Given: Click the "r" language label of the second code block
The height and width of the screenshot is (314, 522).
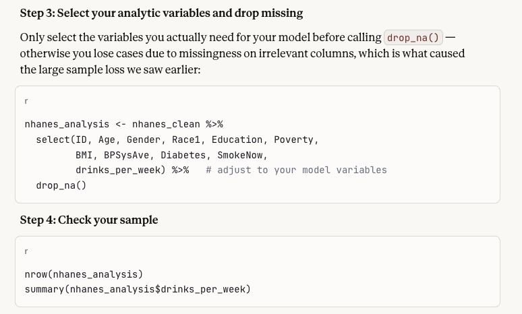Looking at the screenshot, I should (x=26, y=251).
